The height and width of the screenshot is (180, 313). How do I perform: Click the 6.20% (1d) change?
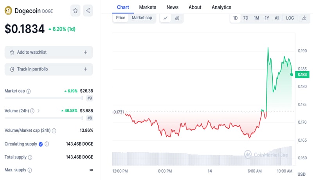(62, 29)
